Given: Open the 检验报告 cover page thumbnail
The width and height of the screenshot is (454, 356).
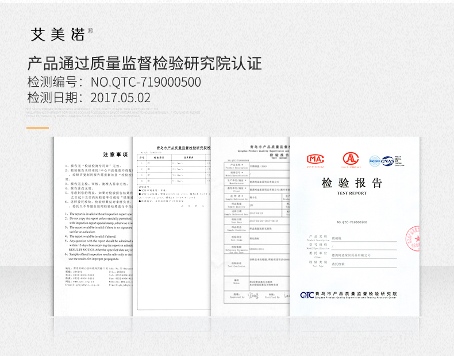Looking at the screenshot, I should pos(355,226).
